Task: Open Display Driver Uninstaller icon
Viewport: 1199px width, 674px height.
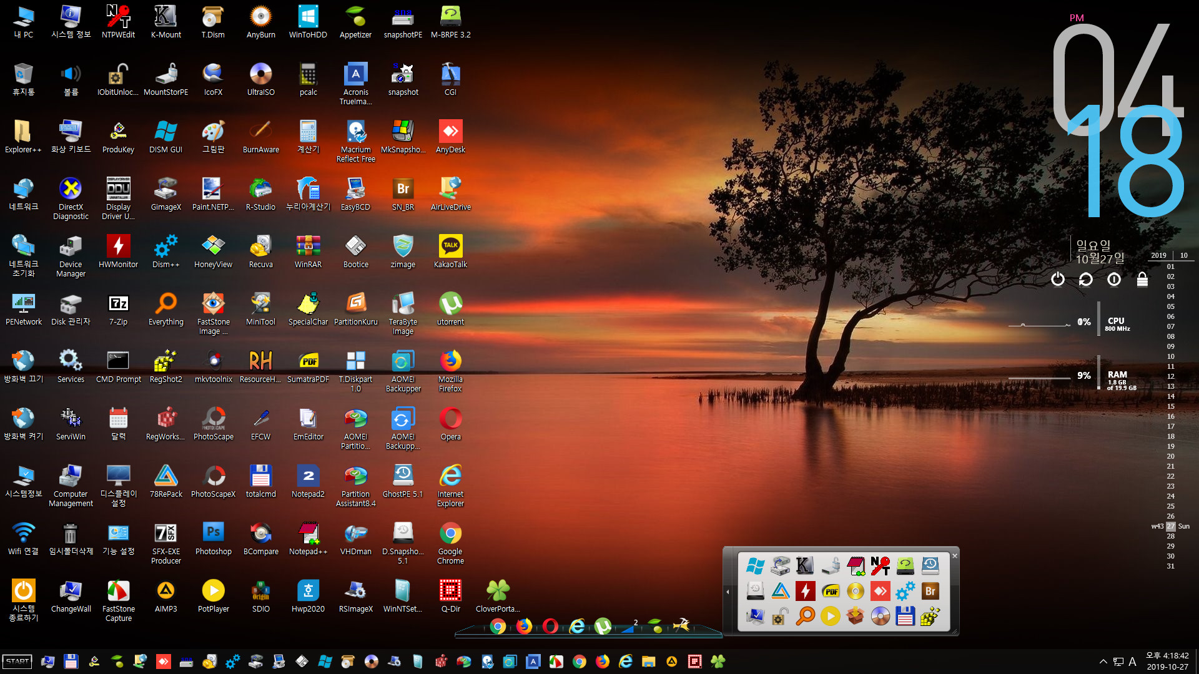Action: click(118, 198)
